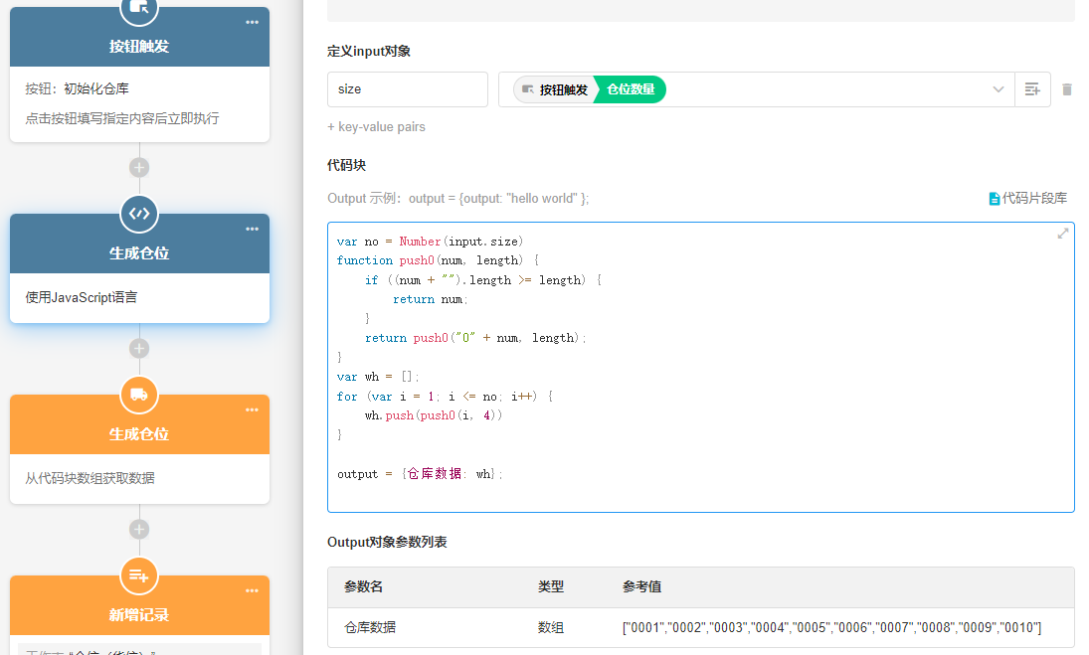Image resolution: width=1089 pixels, height=655 pixels.
Task: Click the 新增记录 node icon
Action: point(139,575)
